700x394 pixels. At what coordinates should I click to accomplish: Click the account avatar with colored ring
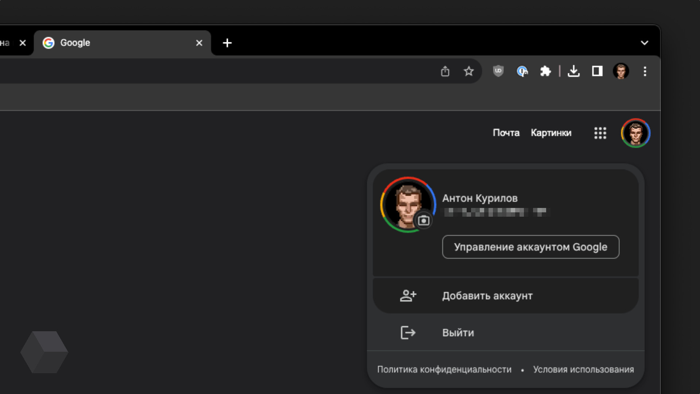pos(635,133)
